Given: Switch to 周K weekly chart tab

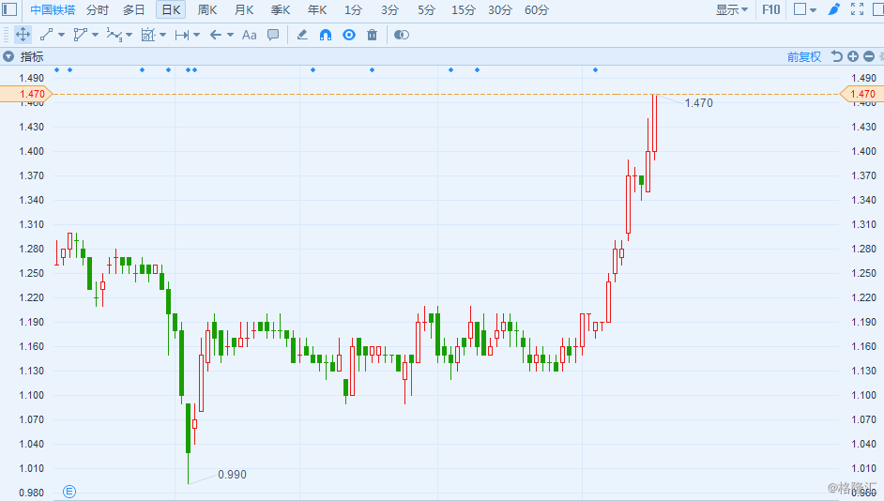Looking at the screenshot, I should click(x=207, y=9).
